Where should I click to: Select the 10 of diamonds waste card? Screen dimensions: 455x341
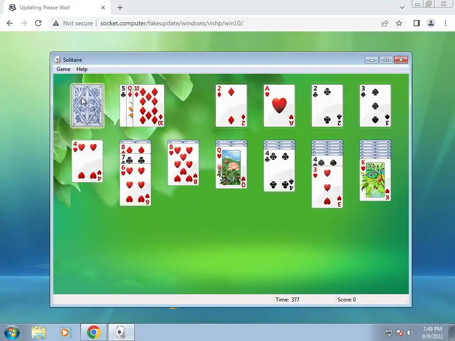(x=148, y=106)
